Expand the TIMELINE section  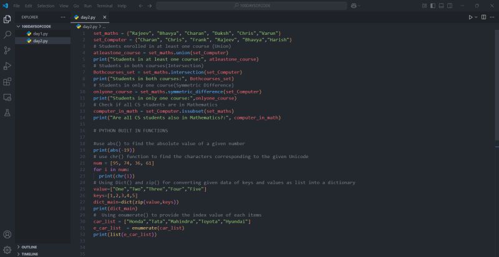coord(29,254)
